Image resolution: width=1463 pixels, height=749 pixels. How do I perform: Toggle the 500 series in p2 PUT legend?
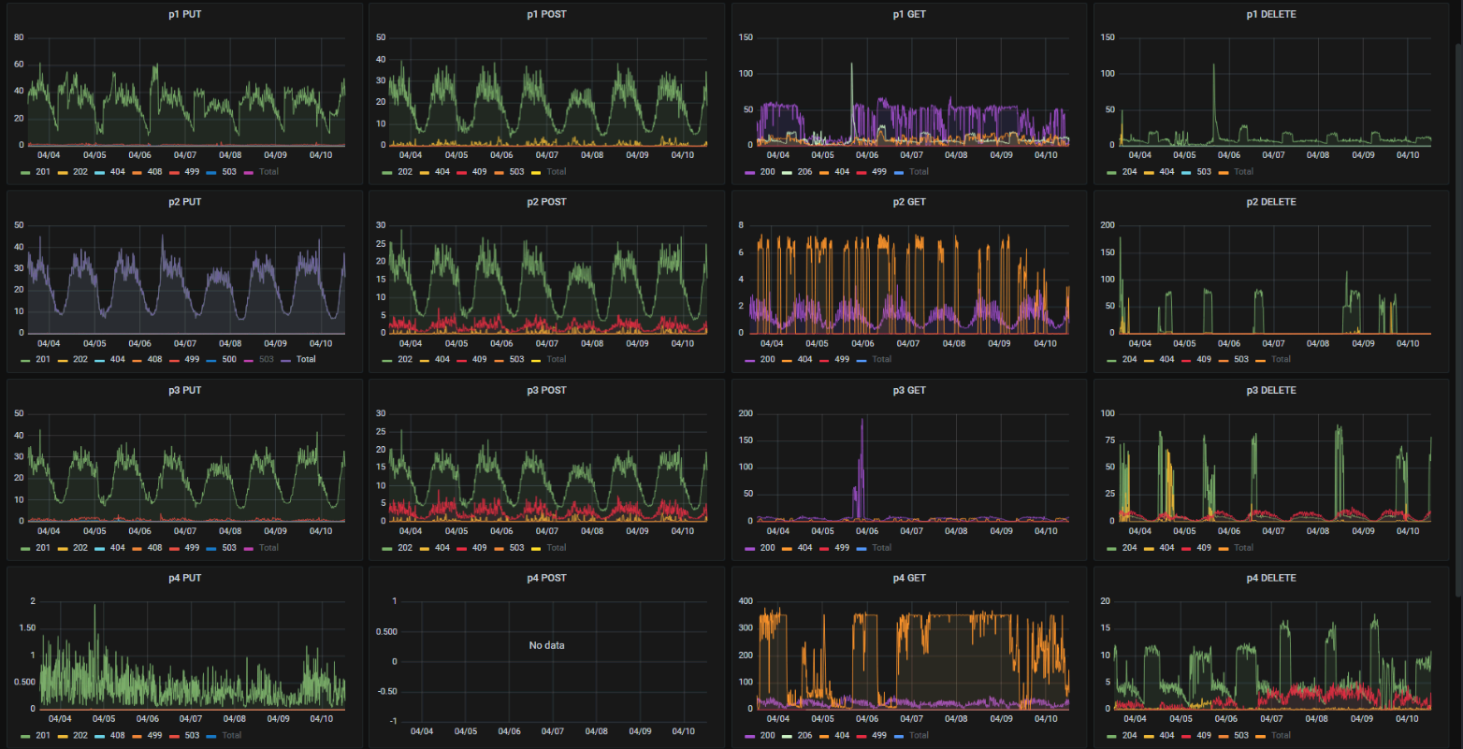tap(229, 359)
